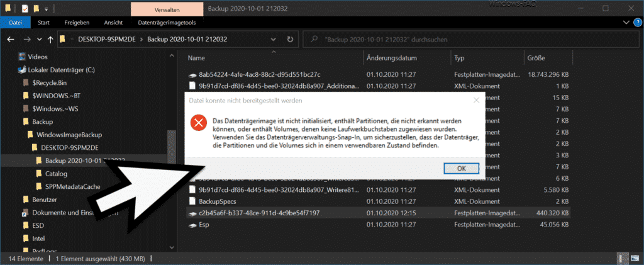Expand the address bar history dropdown
644x265 pixels.
[x=274, y=40]
